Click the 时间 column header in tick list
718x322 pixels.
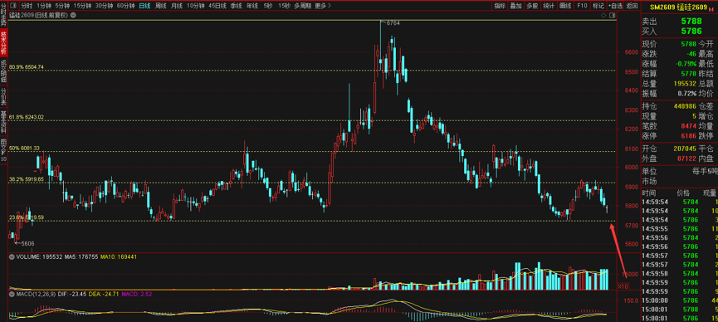coord(649,193)
